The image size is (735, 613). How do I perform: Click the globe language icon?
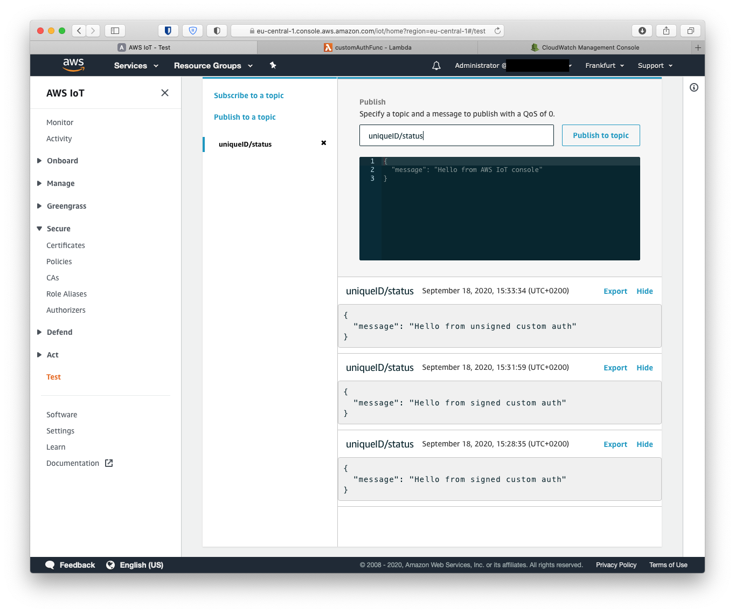pyautogui.click(x=110, y=565)
